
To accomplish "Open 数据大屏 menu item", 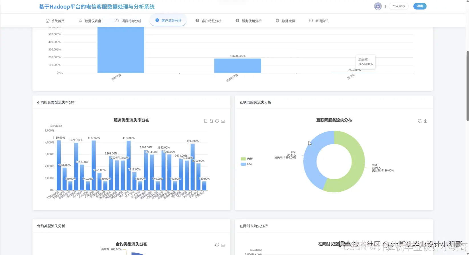I will click(285, 21).
